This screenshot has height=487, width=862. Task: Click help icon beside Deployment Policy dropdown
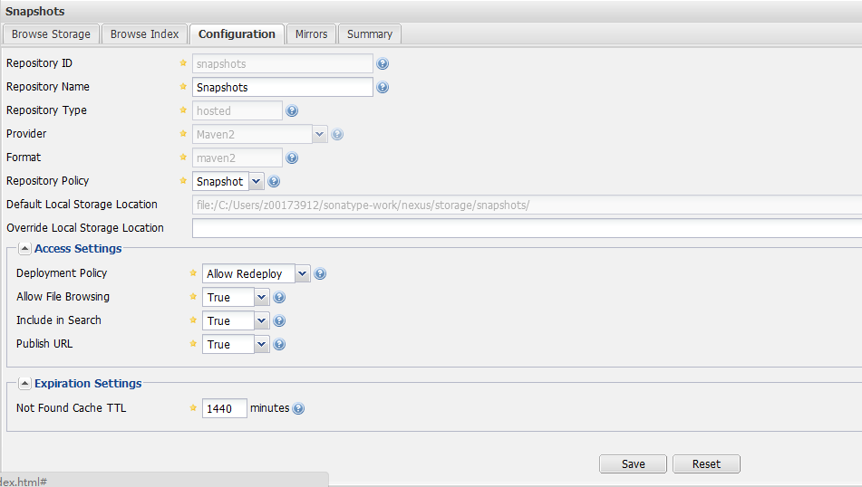[x=320, y=274]
